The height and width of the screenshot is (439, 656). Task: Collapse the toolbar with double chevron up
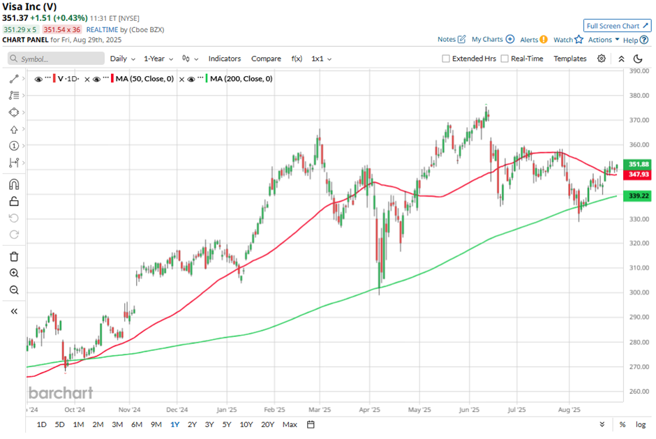point(621,59)
